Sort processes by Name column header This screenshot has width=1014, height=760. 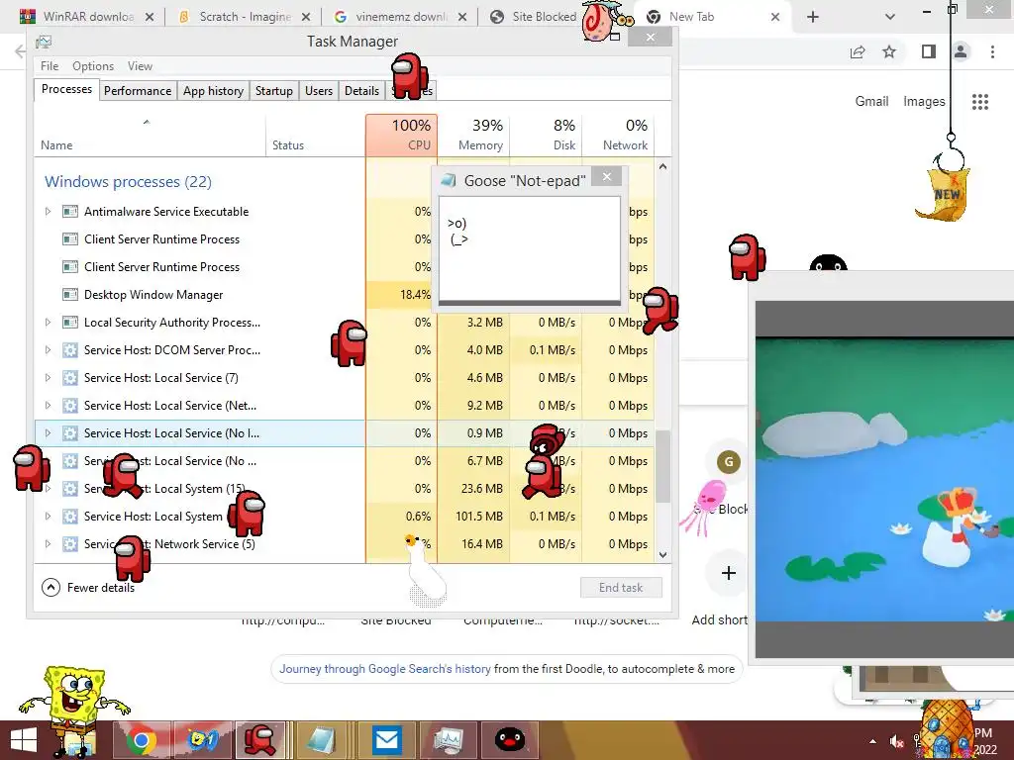click(x=151, y=135)
